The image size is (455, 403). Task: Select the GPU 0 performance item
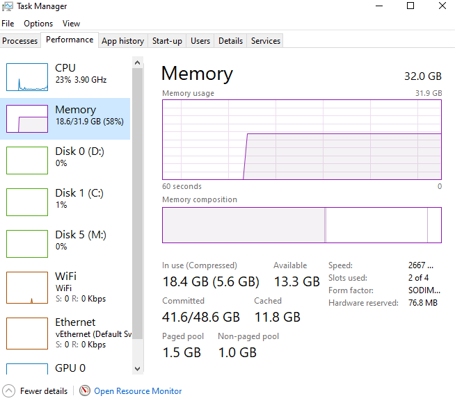pyautogui.click(x=70, y=368)
